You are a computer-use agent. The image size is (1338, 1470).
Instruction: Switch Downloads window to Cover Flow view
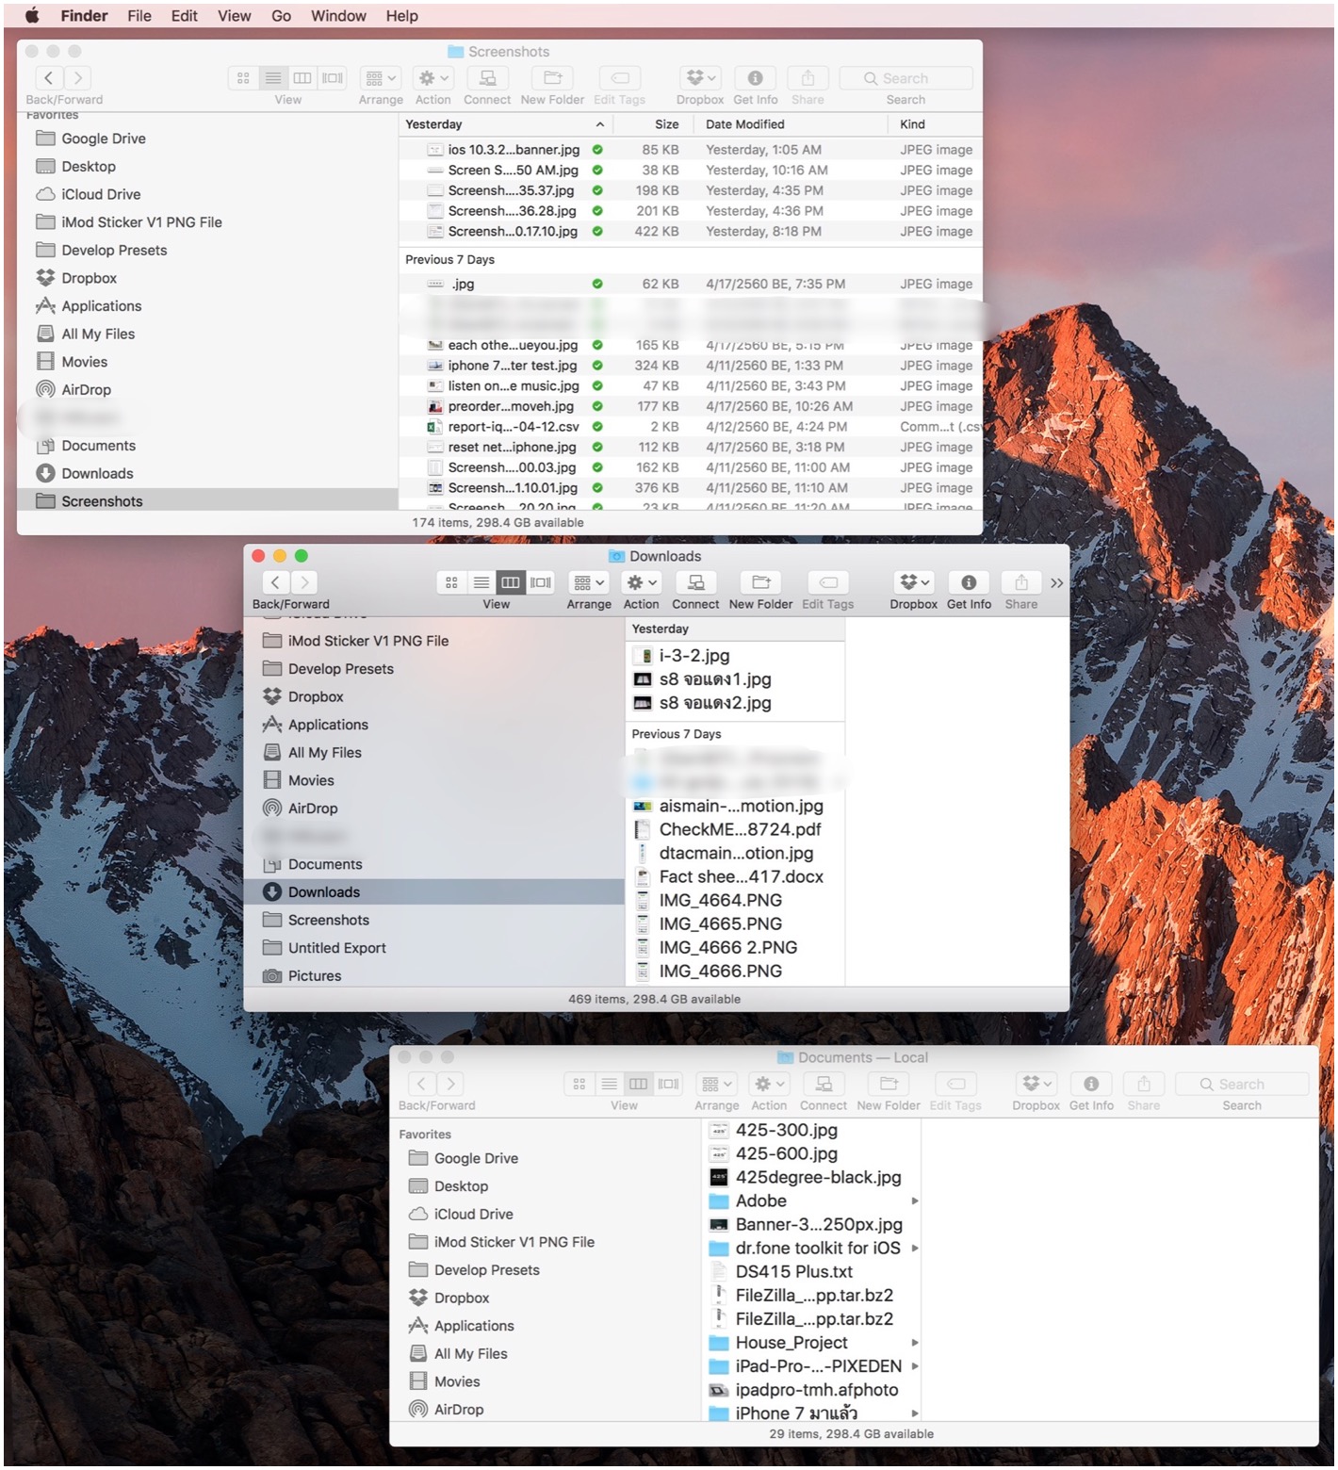[x=541, y=582]
